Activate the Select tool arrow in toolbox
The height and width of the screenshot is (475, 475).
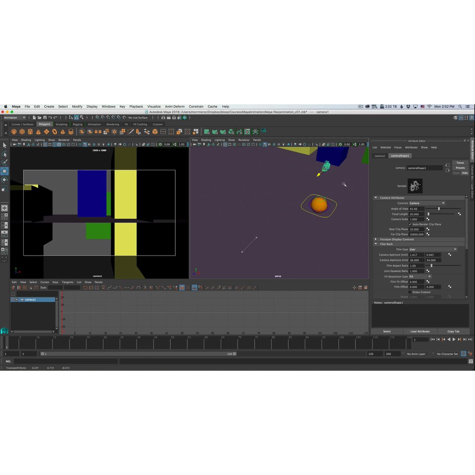point(5,145)
